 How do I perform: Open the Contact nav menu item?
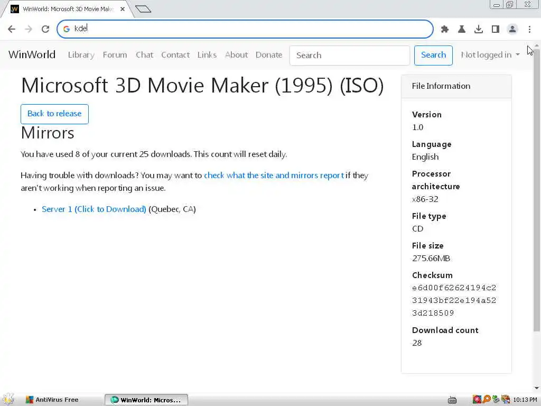(x=175, y=55)
